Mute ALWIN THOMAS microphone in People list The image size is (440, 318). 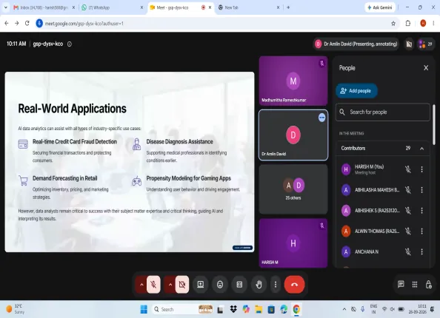click(x=408, y=231)
